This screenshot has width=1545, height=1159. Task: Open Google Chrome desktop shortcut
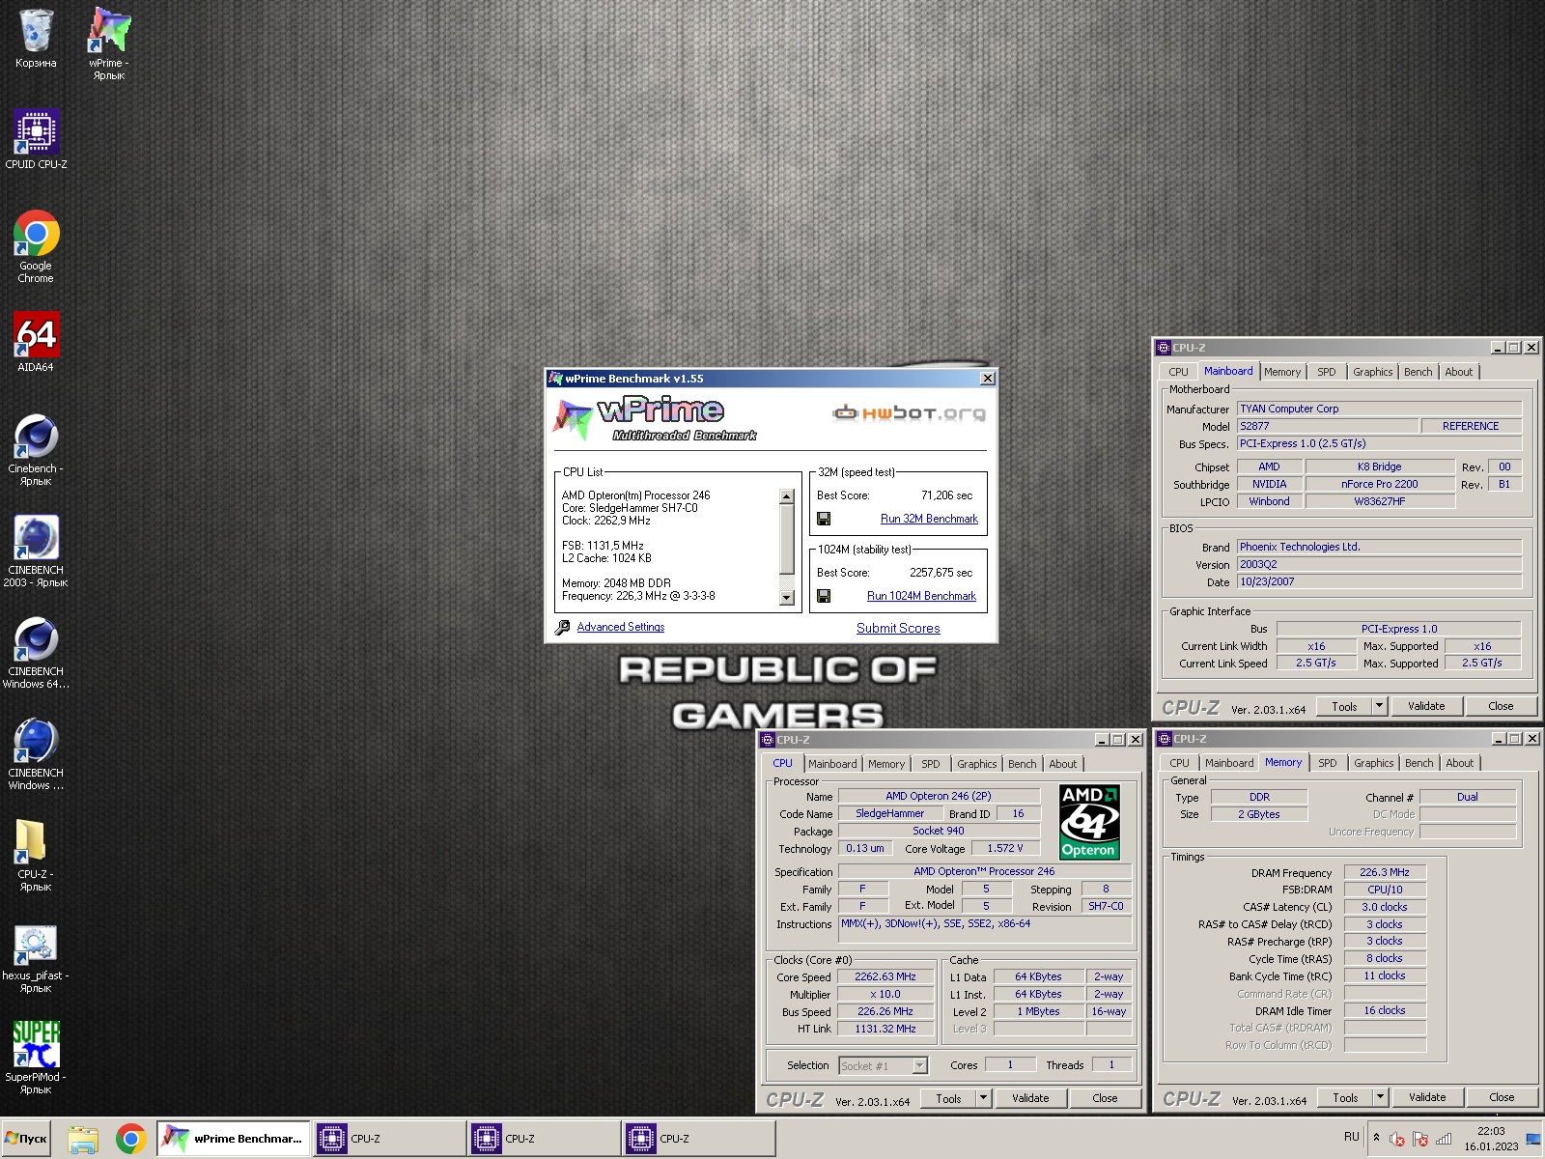(x=36, y=247)
